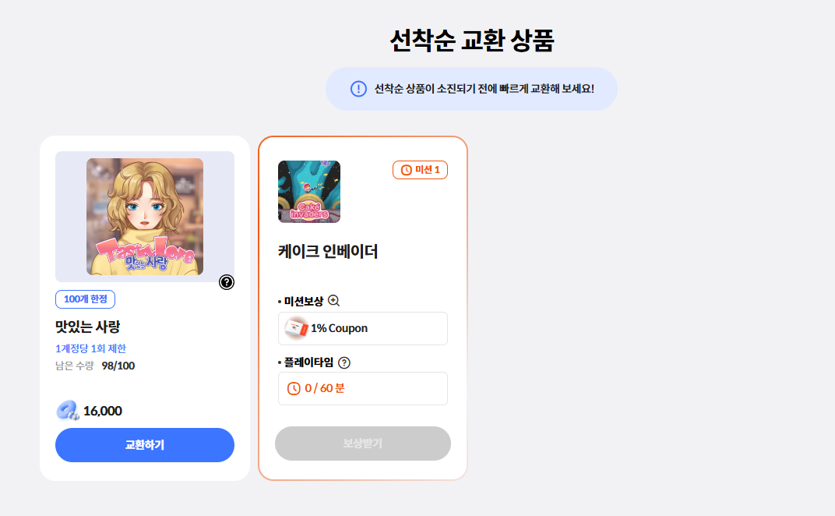835x516 pixels.
Task: Open the magnifier icon next to 미션보상
Action: pyautogui.click(x=333, y=301)
